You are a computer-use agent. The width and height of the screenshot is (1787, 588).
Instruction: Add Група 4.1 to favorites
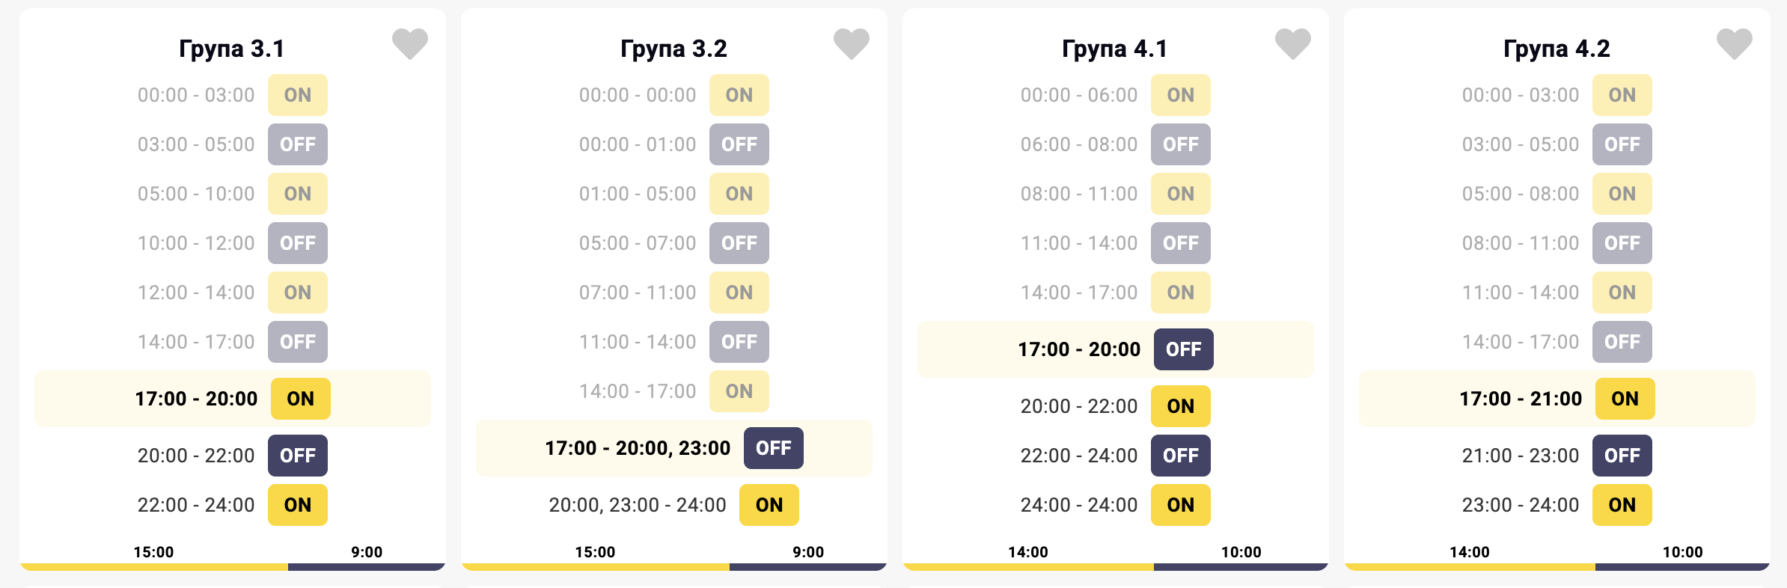[x=1293, y=43]
